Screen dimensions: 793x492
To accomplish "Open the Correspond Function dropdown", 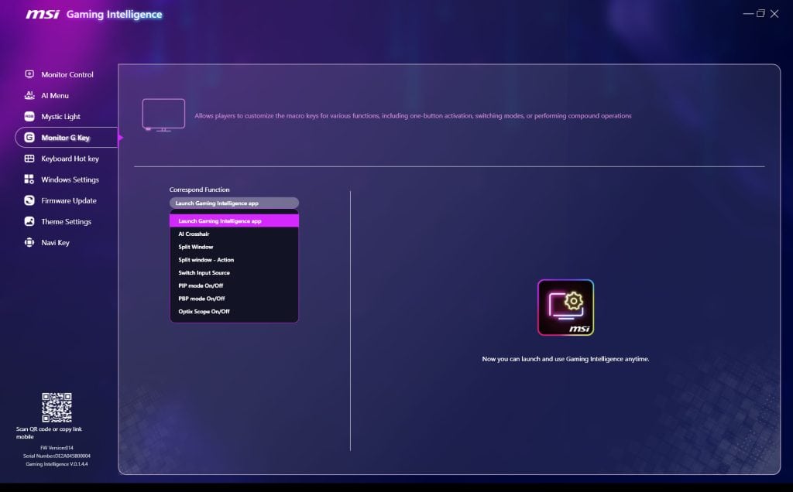I will tap(234, 202).
